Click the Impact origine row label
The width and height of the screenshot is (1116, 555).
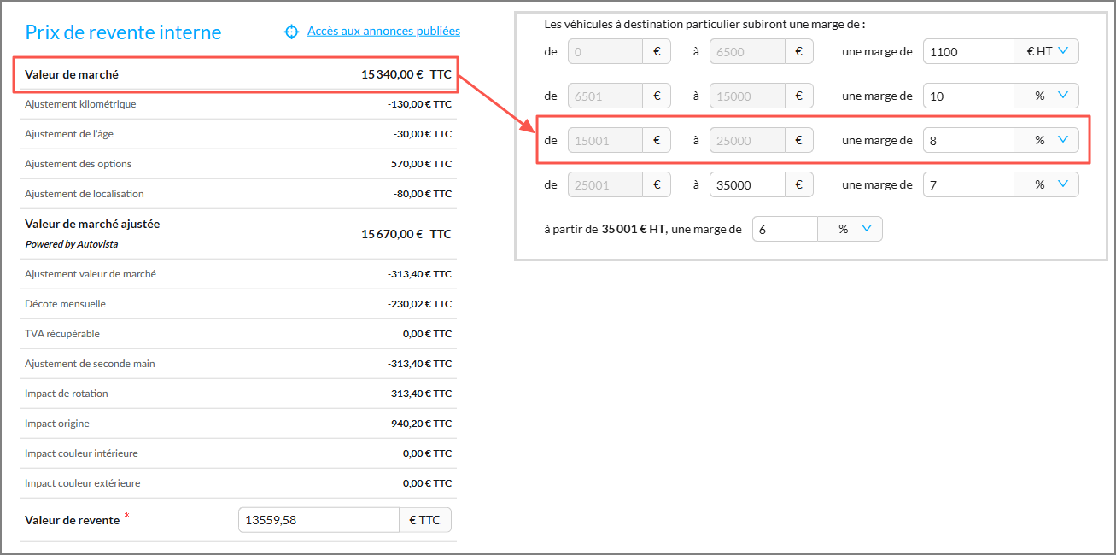(57, 424)
